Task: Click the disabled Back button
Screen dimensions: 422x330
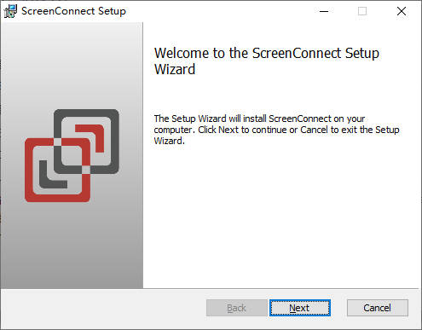Action: [236, 308]
